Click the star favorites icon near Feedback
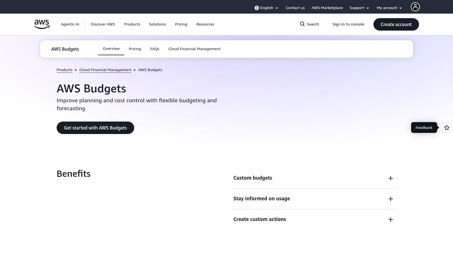The height and width of the screenshot is (255, 453). click(x=446, y=127)
